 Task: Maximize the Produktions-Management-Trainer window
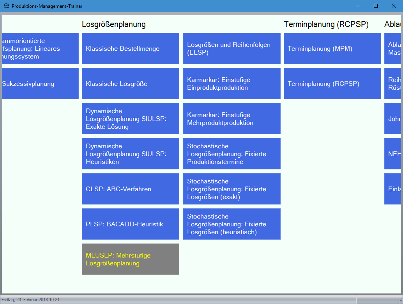pyautogui.click(x=376, y=6)
